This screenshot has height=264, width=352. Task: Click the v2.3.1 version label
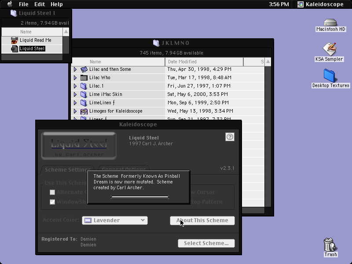pos(227,169)
